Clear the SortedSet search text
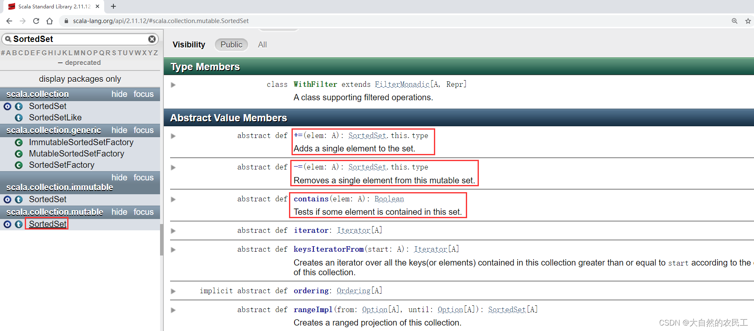 (152, 39)
